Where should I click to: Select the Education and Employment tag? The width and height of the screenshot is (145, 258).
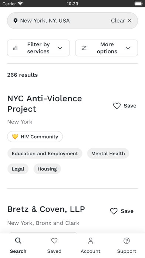point(45,153)
